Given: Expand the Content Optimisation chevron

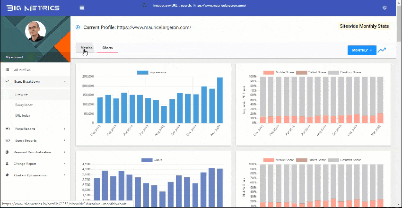Looking at the screenshot, I should (64, 175).
